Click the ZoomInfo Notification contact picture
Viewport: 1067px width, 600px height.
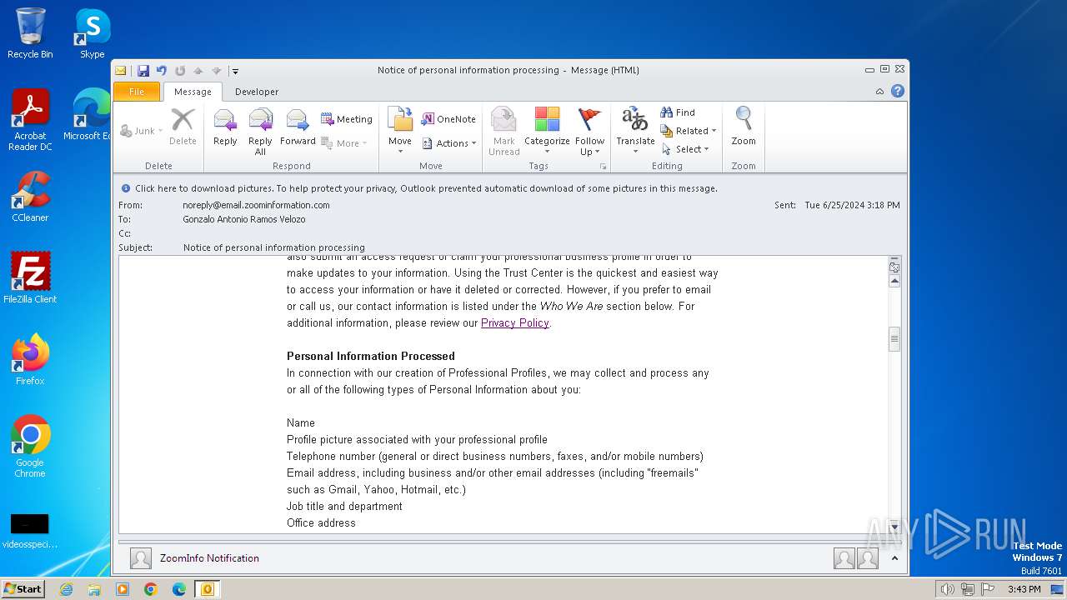(x=141, y=558)
